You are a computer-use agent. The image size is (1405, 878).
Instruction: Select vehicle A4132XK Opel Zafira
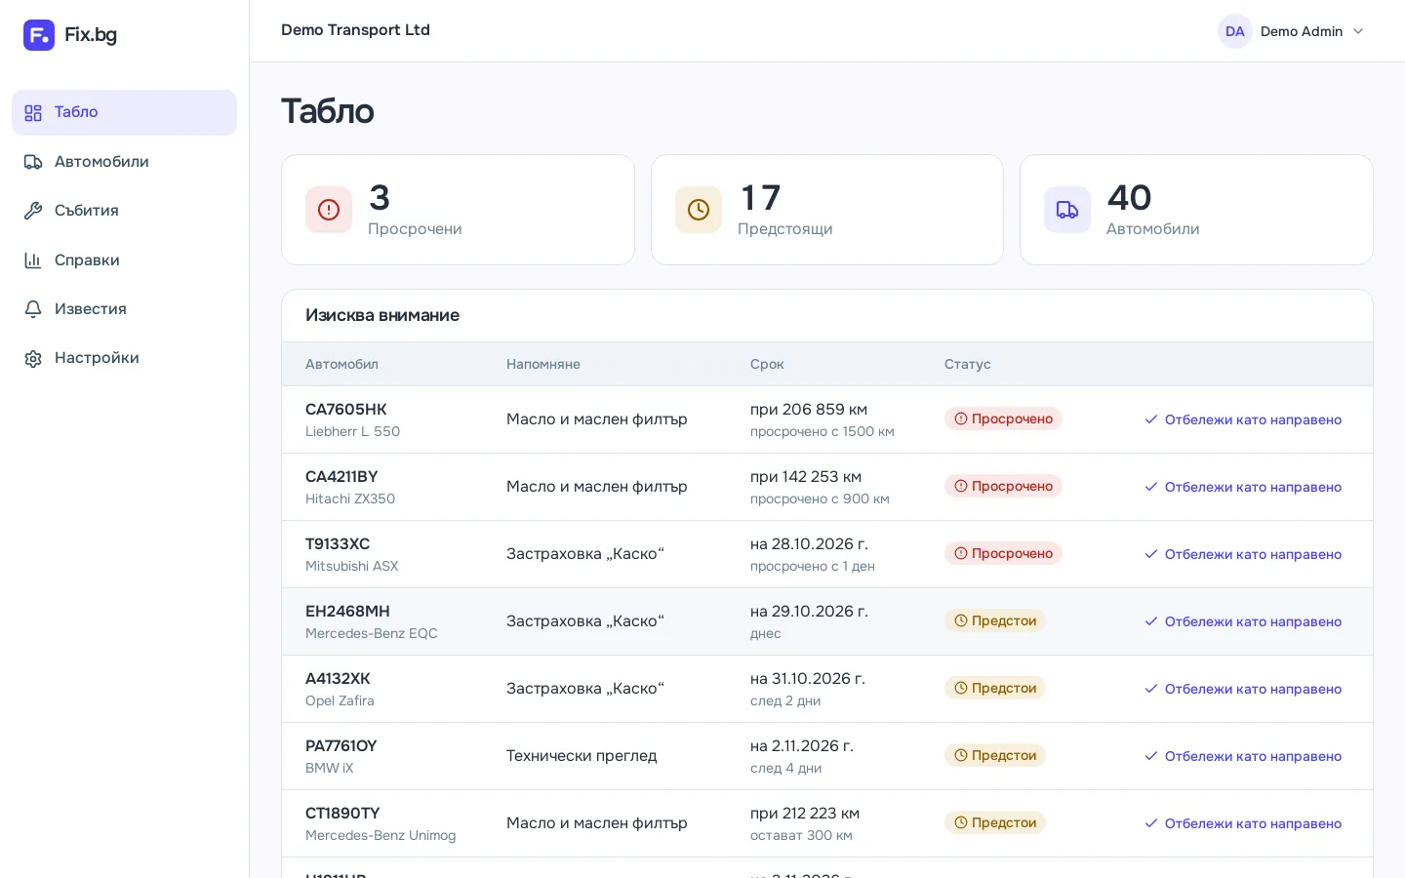pyautogui.click(x=340, y=689)
